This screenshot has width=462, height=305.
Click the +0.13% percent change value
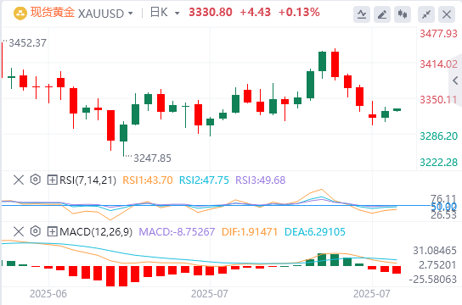[x=299, y=13]
